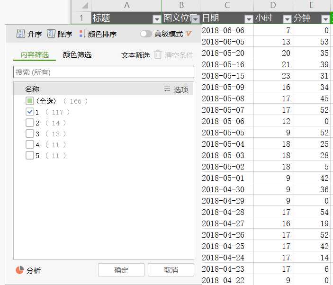The width and height of the screenshot is (333, 285).
Task: Click minute cell 6 in 2018-04-23 row
Action: coord(311,269)
